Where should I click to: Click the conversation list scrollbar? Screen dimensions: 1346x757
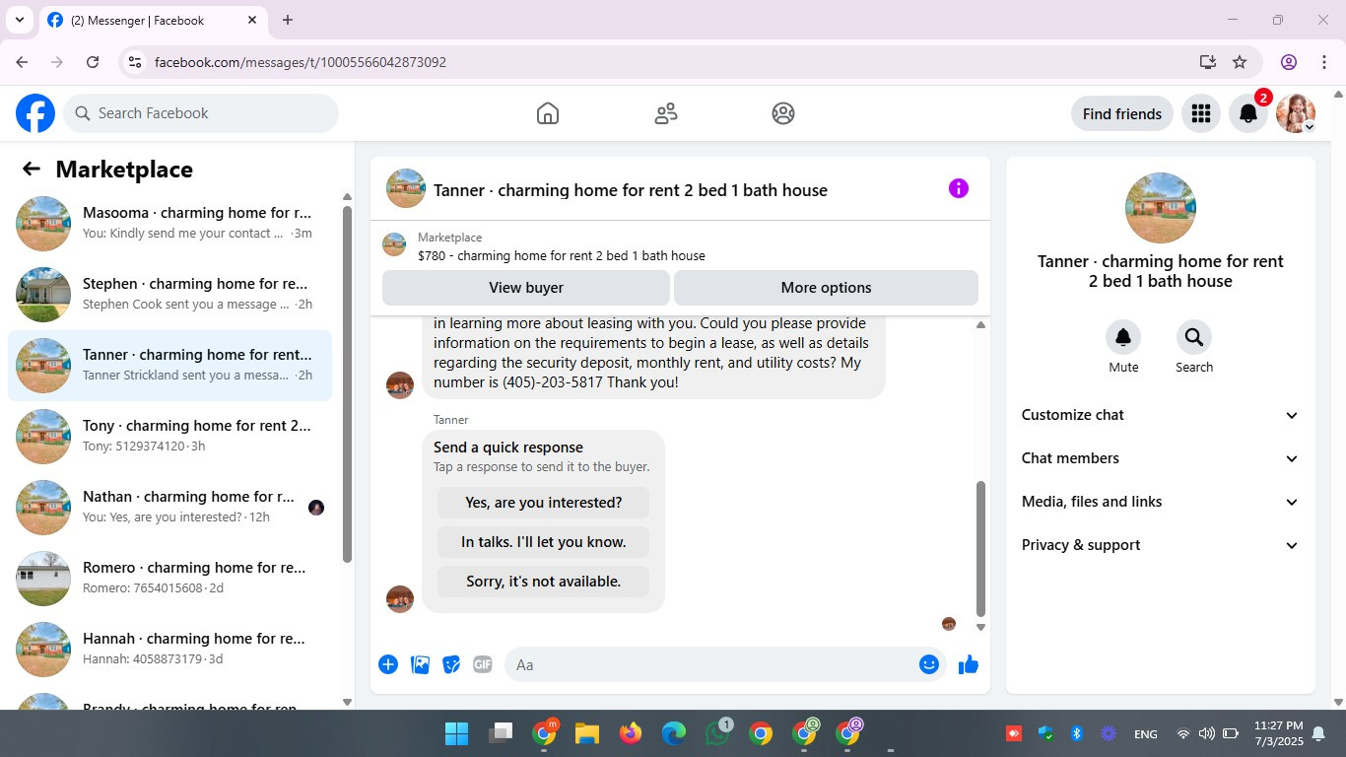[347, 384]
